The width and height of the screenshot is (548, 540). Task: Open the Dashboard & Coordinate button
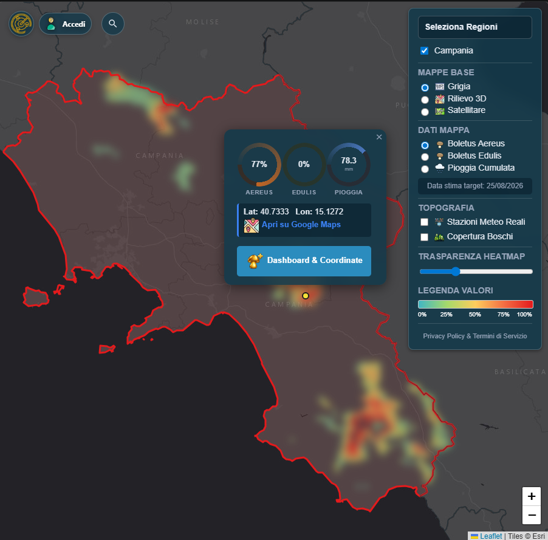pyautogui.click(x=304, y=261)
